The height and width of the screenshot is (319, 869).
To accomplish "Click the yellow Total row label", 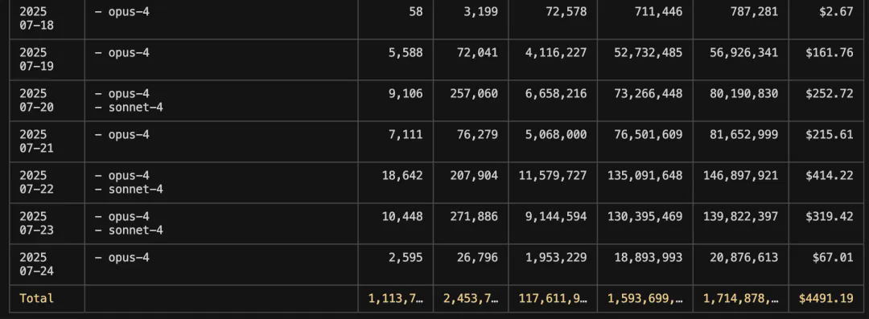I will coord(36,298).
